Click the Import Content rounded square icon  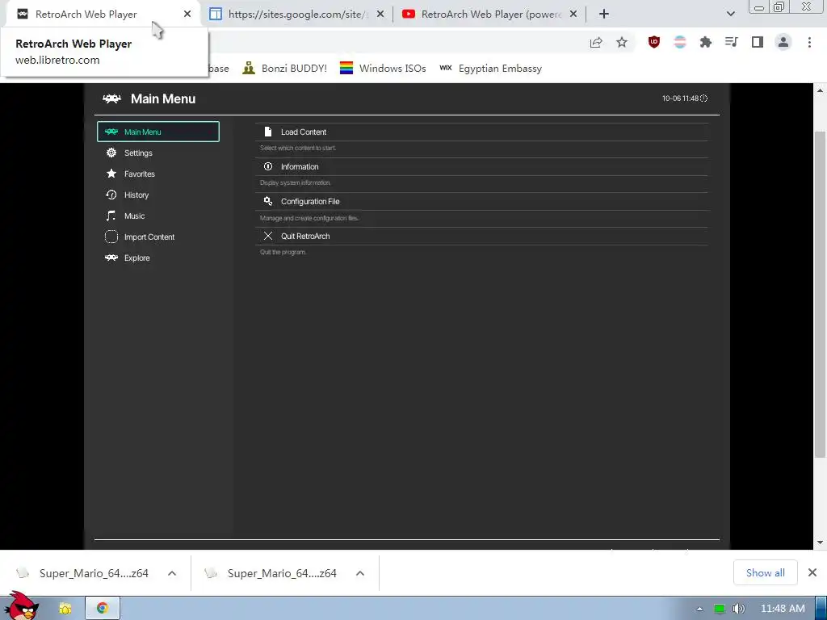(111, 237)
